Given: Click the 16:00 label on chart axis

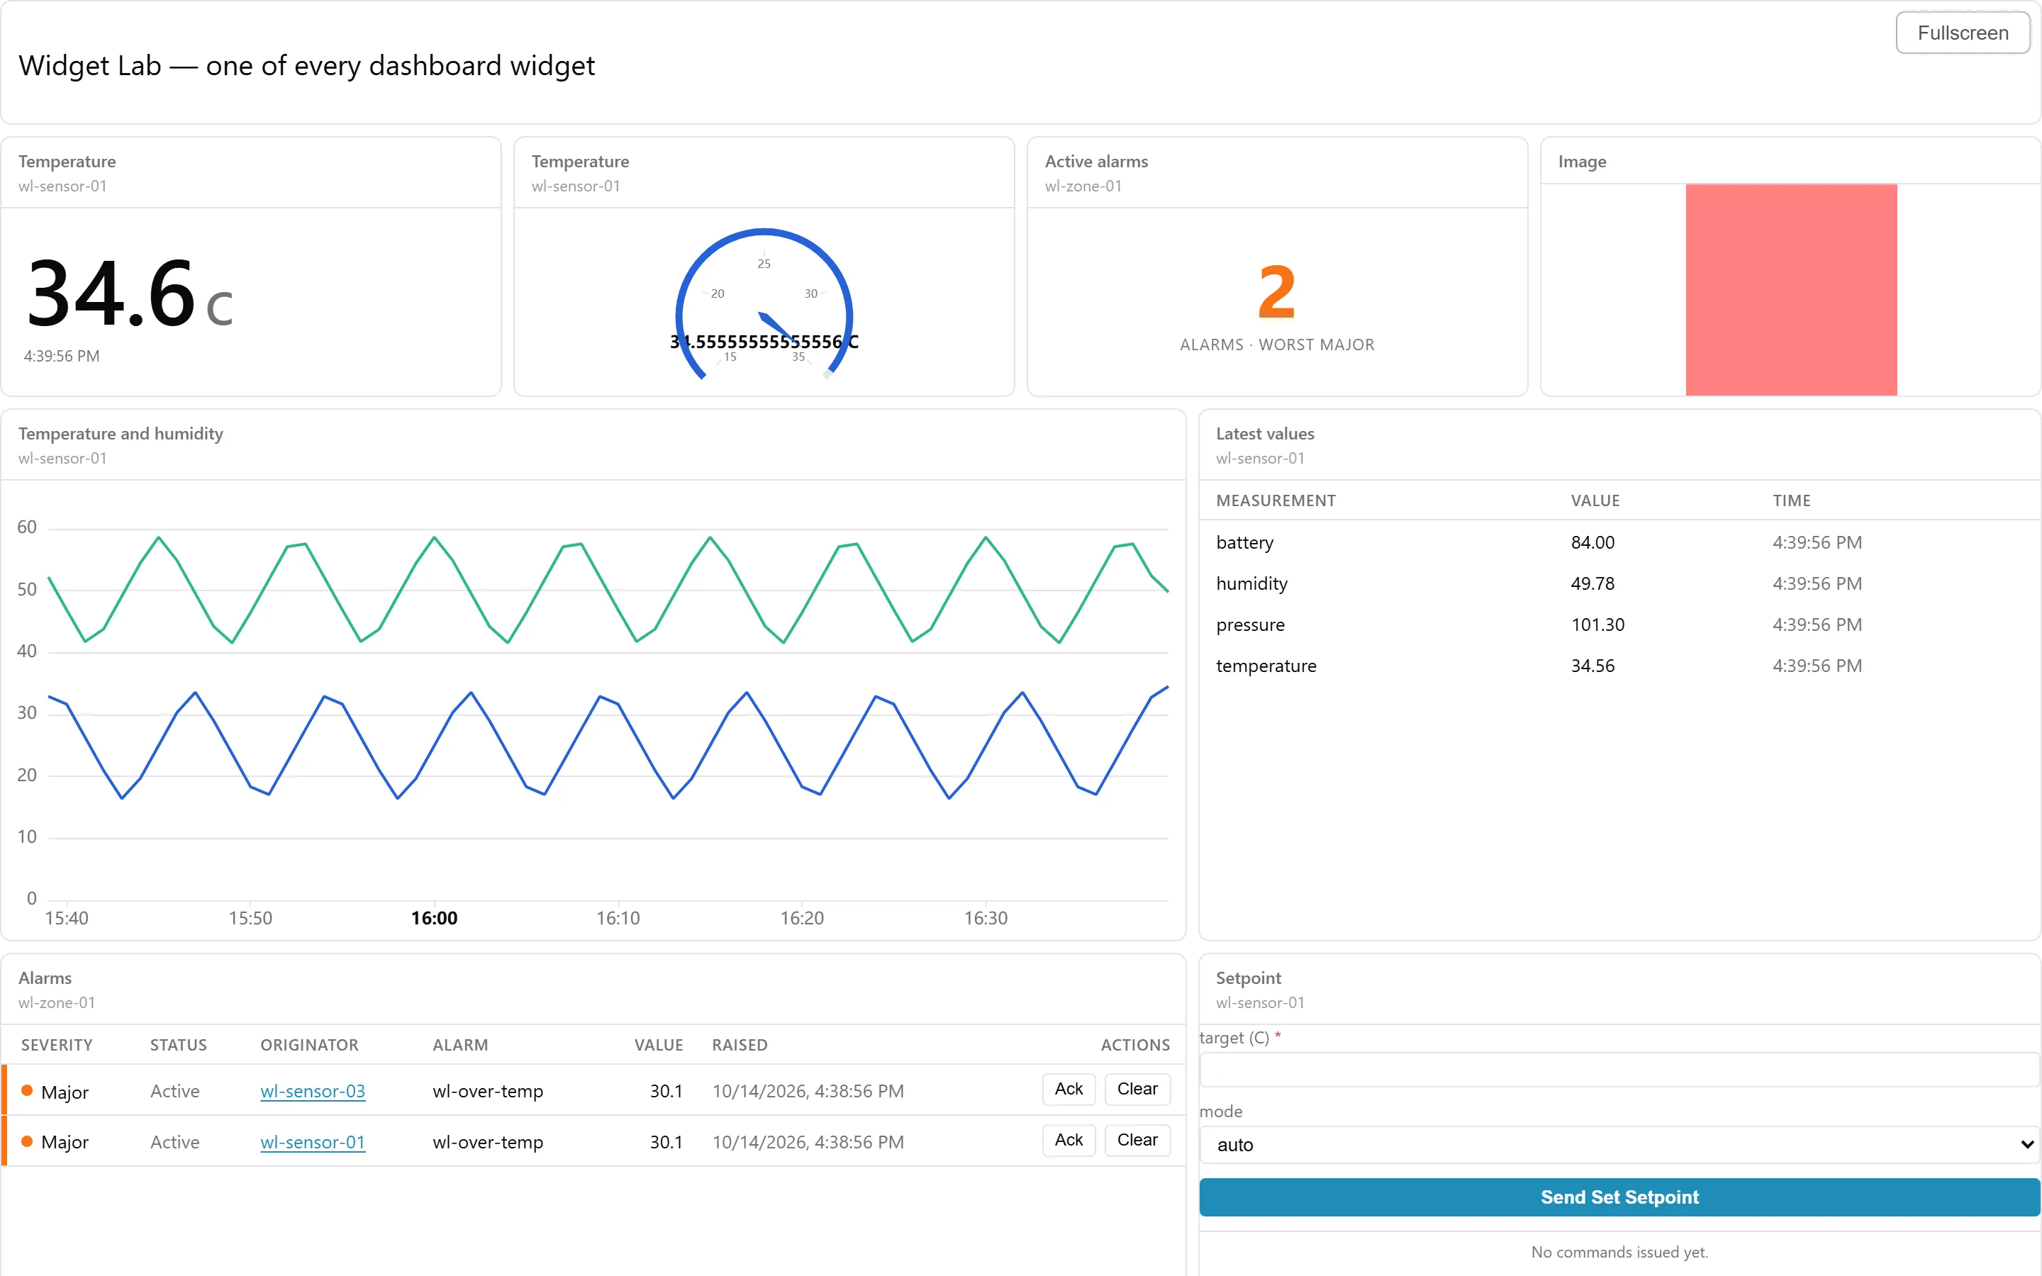Looking at the screenshot, I should tap(434, 918).
